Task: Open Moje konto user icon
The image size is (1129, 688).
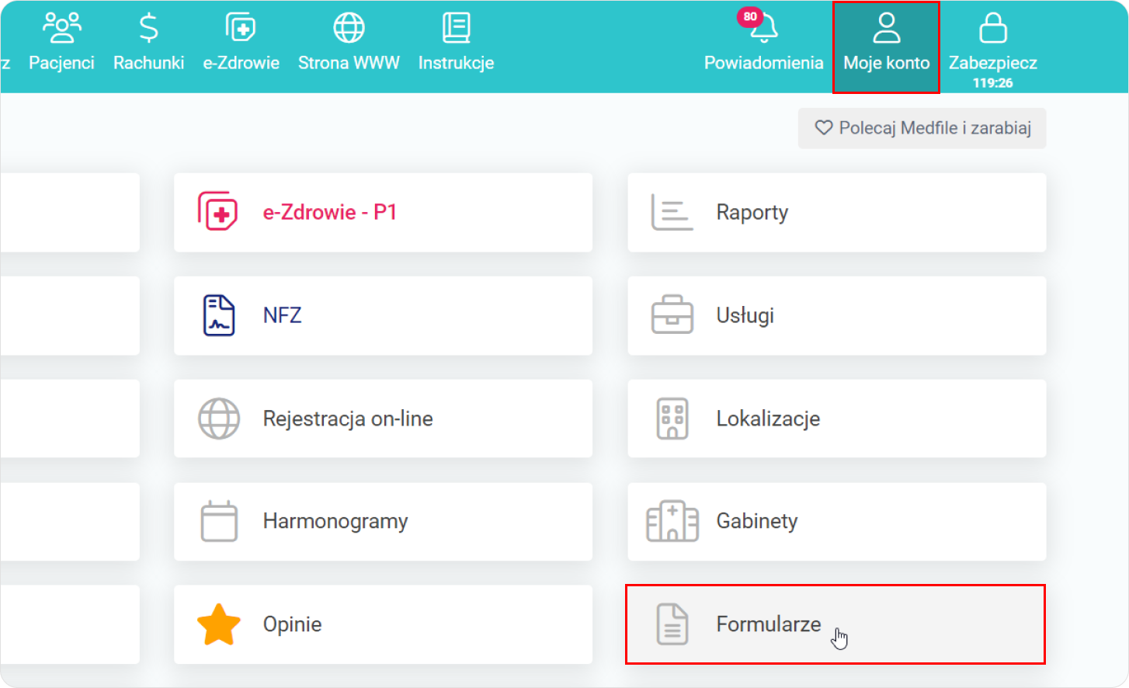Action: pyautogui.click(x=886, y=29)
